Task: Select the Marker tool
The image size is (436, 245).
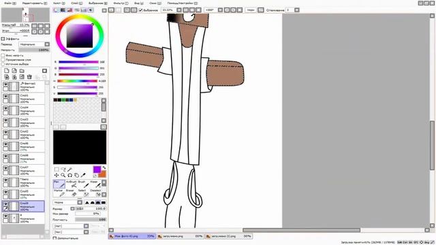Action: point(59,193)
